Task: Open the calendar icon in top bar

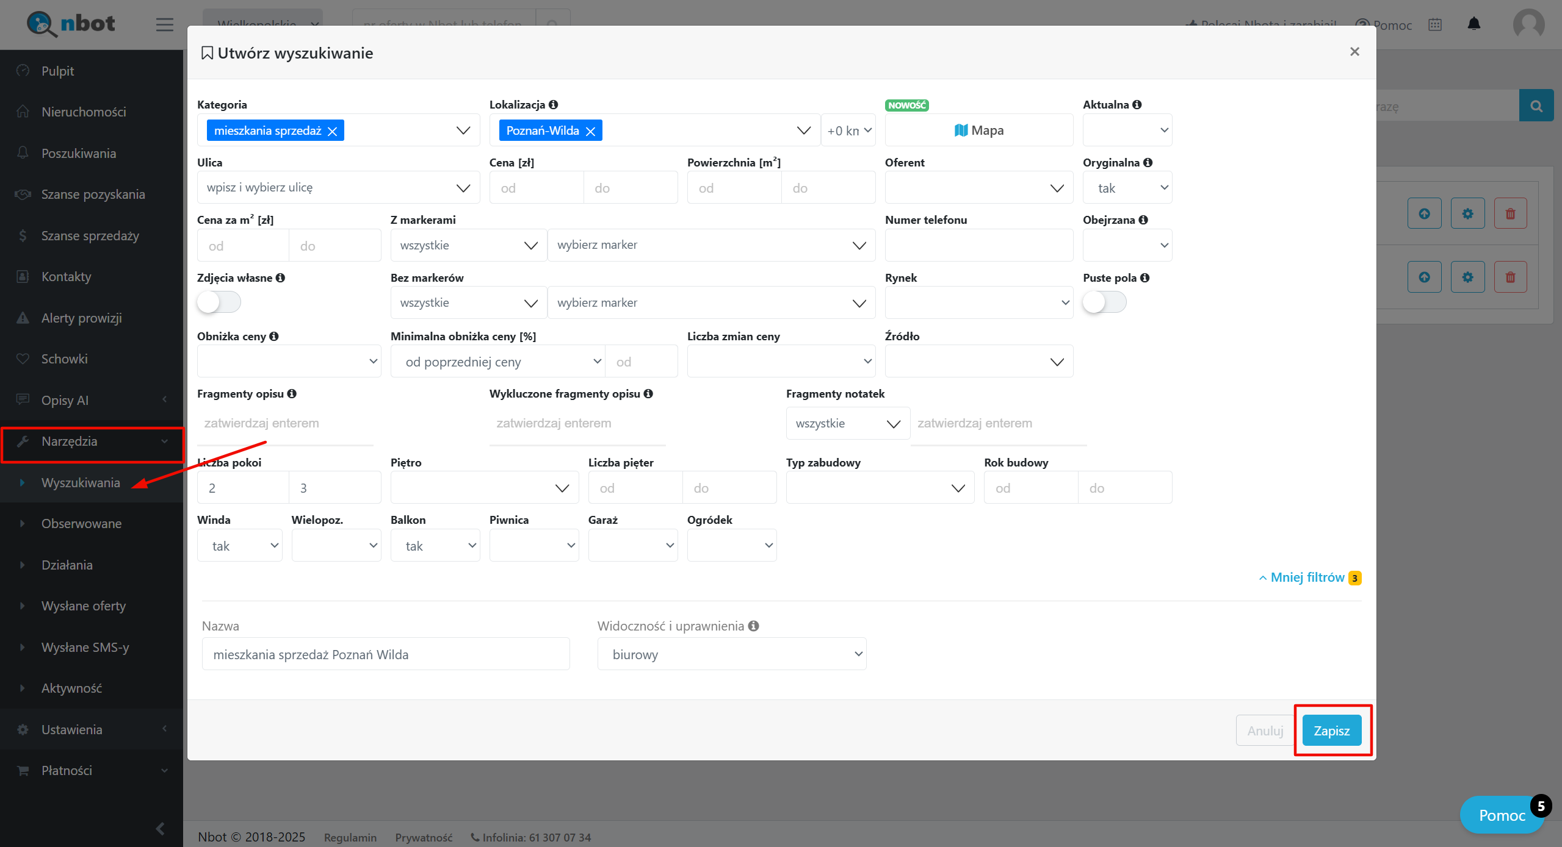Action: pos(1435,24)
